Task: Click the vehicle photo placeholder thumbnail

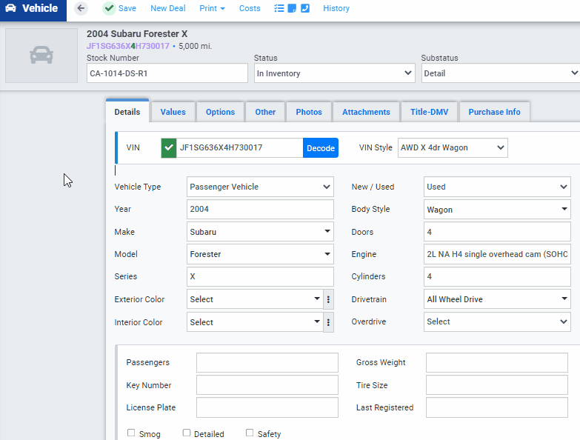Action: [41, 56]
